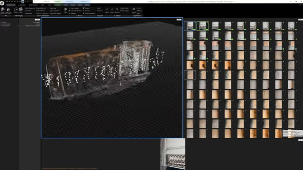Image resolution: width=303 pixels, height=170 pixels.
Task: Click the Texture tool in Process
Action: tap(87, 8)
